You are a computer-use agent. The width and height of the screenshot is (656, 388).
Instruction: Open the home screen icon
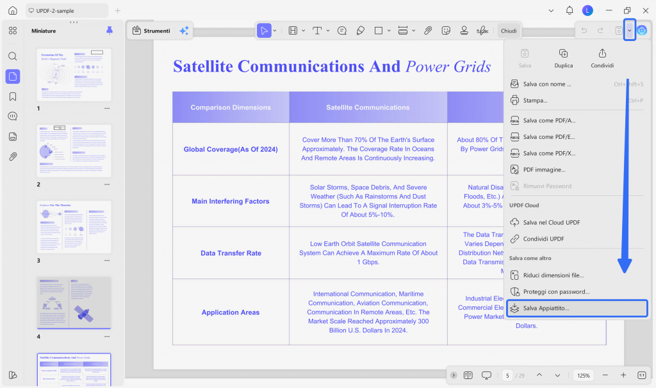[13, 10]
